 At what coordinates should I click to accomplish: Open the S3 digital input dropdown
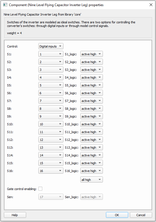[x=51, y=70]
